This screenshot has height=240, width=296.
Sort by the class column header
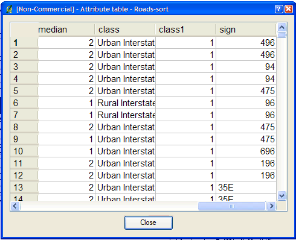click(125, 30)
